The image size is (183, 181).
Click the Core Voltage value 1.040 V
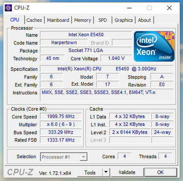pyautogui.click(x=116, y=58)
